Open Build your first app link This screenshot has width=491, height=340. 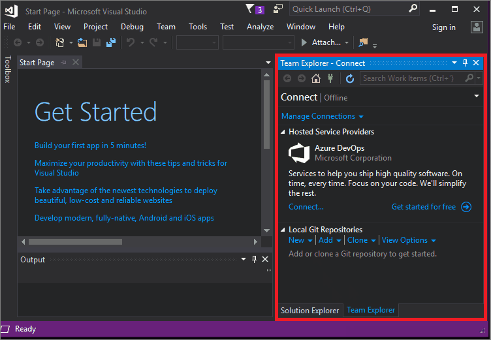[90, 146]
